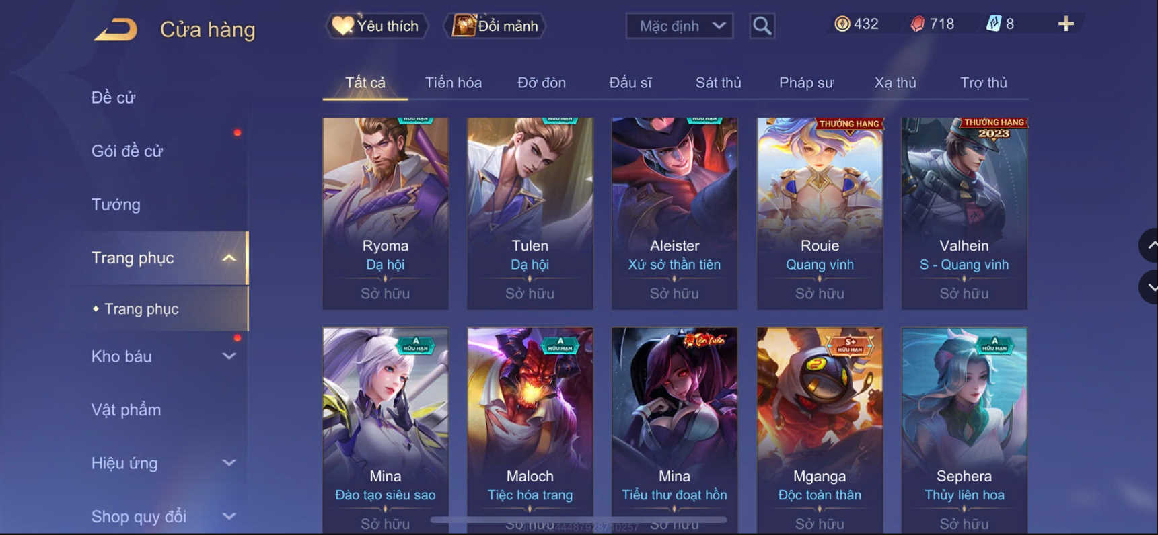Switch to the Sát thủ tab
The width and height of the screenshot is (1158, 535).
click(x=718, y=83)
